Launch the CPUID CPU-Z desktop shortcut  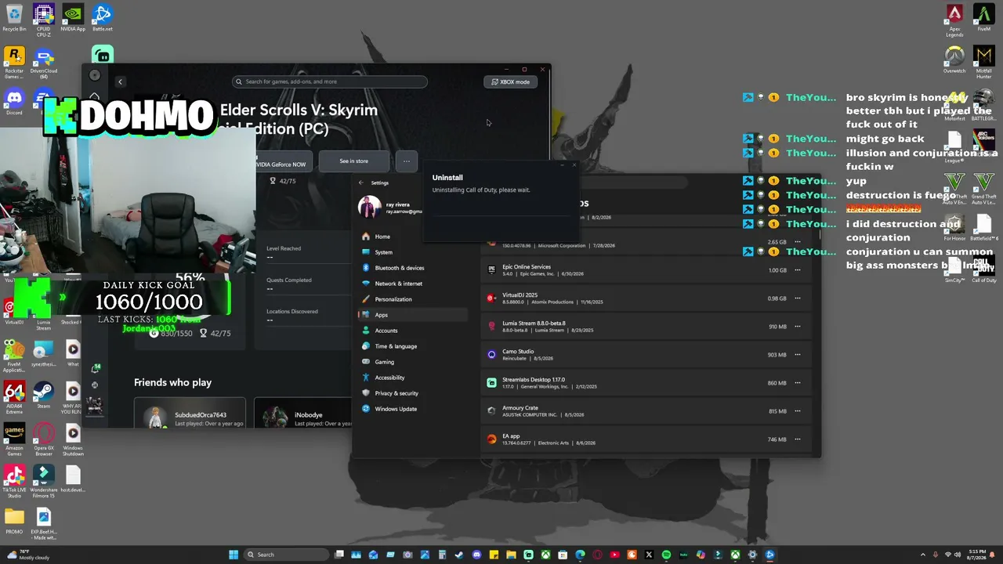point(43,20)
